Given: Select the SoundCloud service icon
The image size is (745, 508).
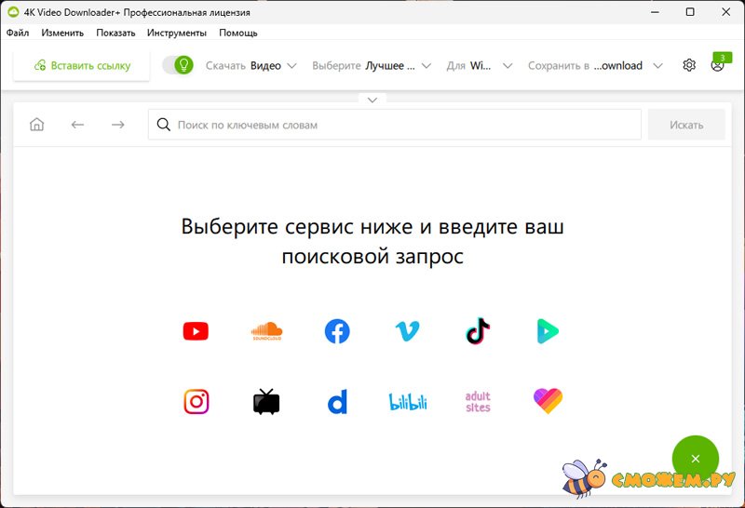Looking at the screenshot, I should (266, 331).
